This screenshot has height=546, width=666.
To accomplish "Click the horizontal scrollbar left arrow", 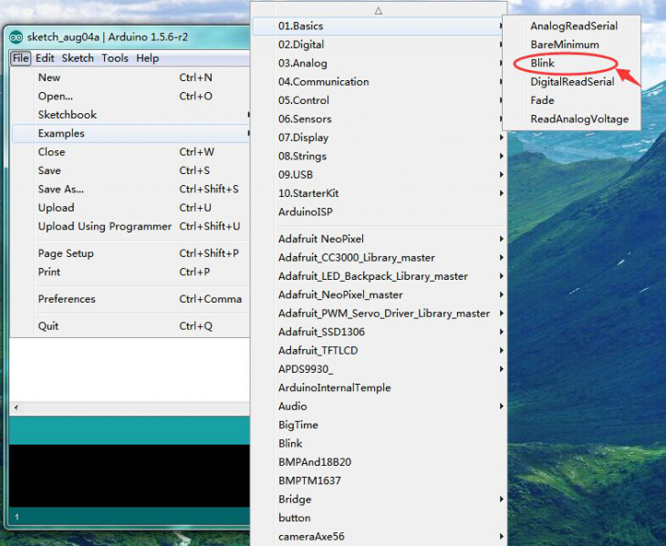I will coord(16,407).
